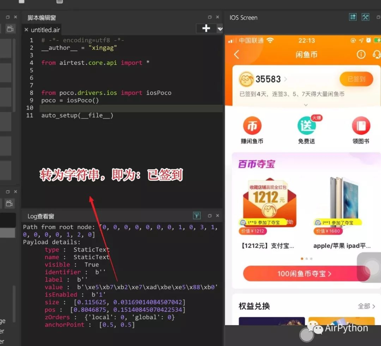Add a new script with plus button

[x=206, y=28]
